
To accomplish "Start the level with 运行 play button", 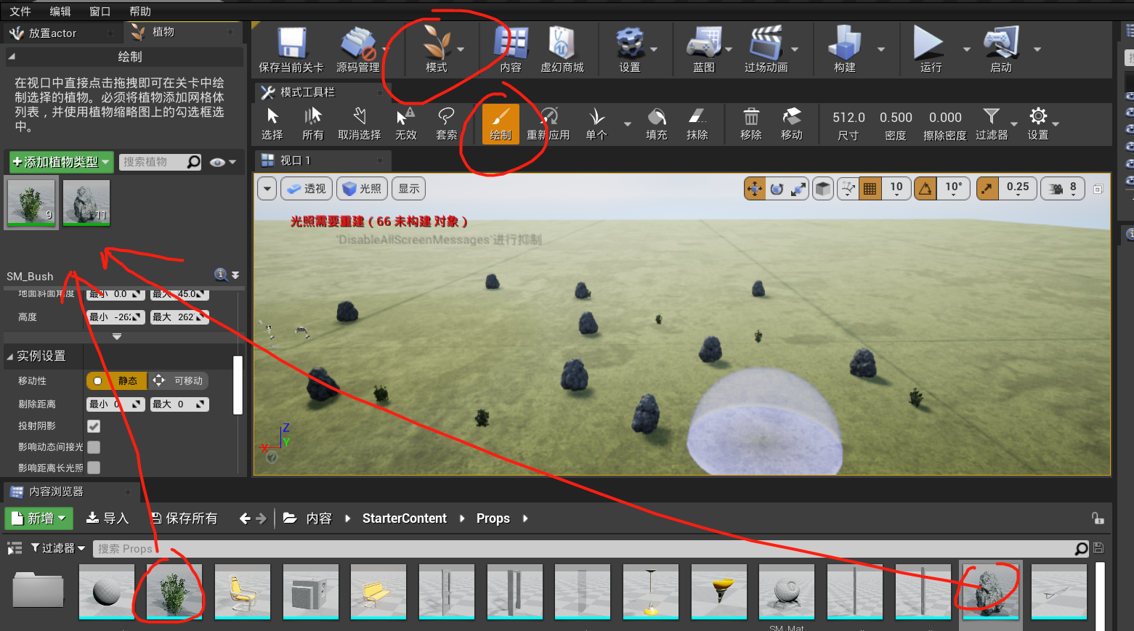I will [x=930, y=49].
